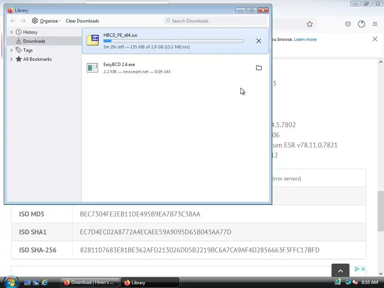384x288 pixels.
Task: Click Show Desktop in quick launch
Action: tap(27, 283)
